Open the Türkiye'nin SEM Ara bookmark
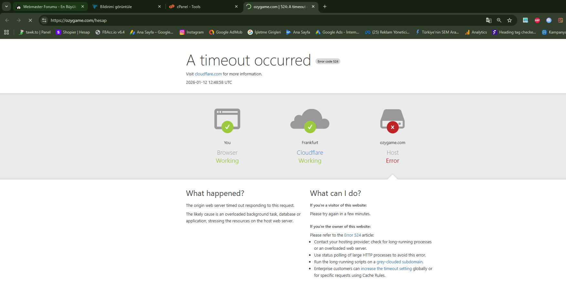Screen dimensions: 566x281 point(437,32)
